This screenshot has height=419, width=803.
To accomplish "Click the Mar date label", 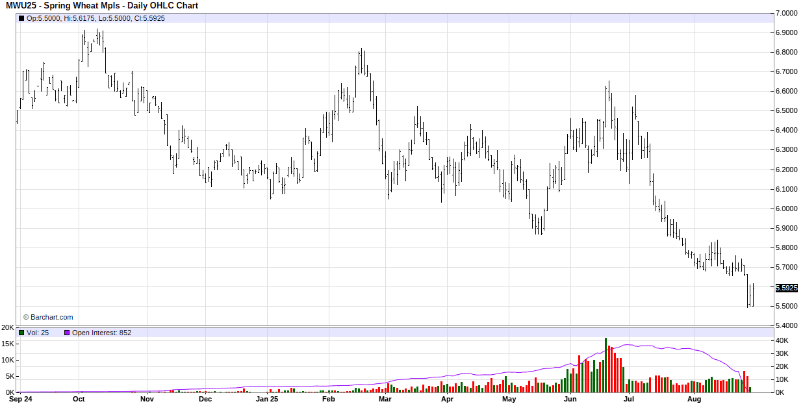I will coord(385,400).
